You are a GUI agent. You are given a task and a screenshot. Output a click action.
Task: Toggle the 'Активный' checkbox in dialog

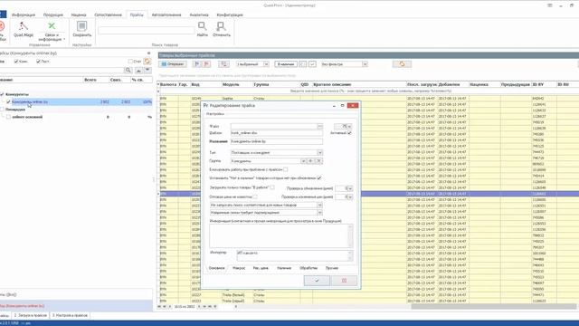[349, 133]
